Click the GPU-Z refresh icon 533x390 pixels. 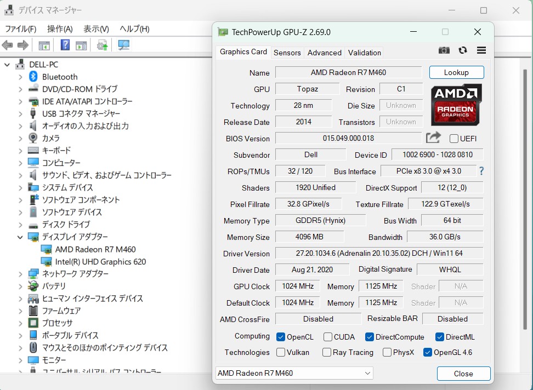click(463, 50)
